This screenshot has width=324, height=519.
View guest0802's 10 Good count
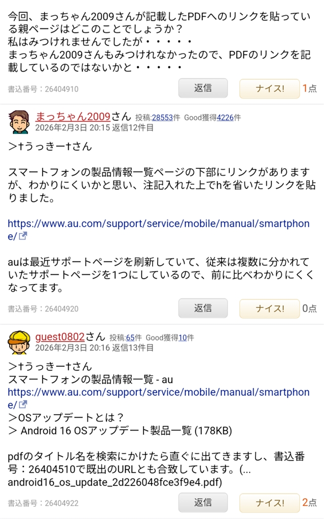(x=183, y=338)
